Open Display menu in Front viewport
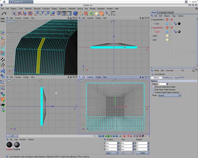The width and height of the screenshot is (198, 158). 98,77
